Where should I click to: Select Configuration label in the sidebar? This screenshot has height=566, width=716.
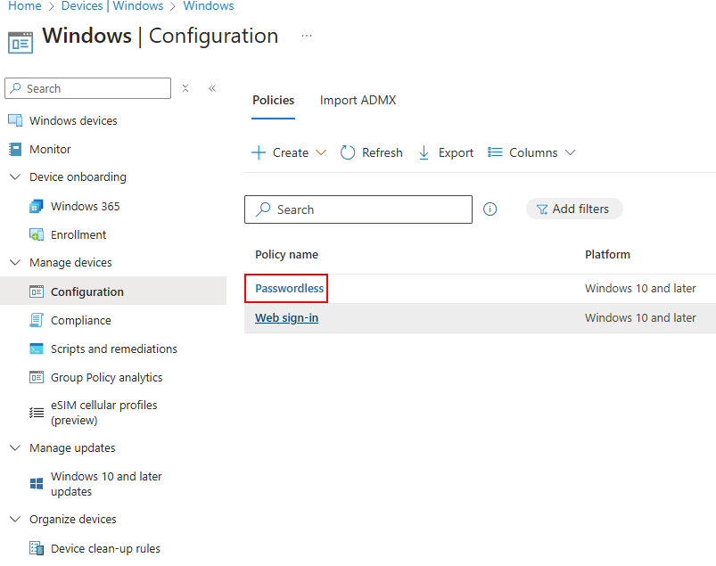87,291
